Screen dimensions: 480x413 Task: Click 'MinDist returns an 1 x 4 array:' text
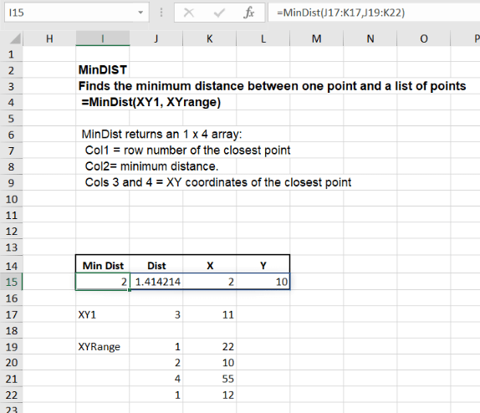161,134
